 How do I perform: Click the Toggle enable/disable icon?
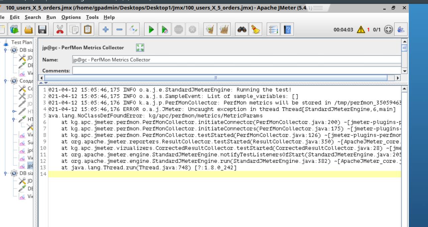(133, 30)
